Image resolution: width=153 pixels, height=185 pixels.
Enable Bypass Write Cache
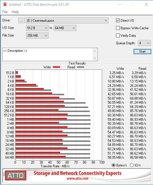click(118, 28)
